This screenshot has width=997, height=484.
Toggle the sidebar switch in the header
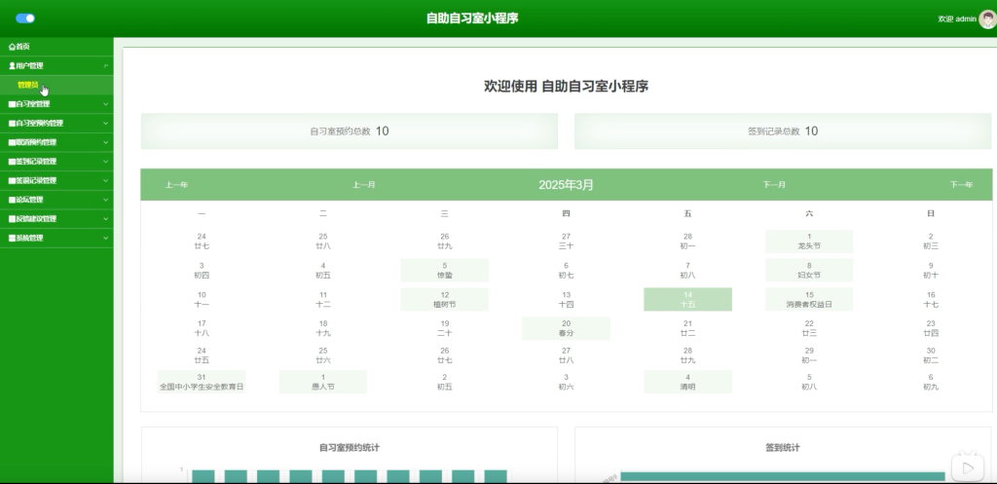click(x=25, y=19)
